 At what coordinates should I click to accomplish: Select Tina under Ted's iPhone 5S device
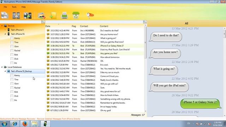16,42
